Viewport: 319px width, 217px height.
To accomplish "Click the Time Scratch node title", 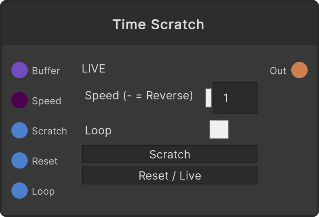I will click(x=158, y=24).
